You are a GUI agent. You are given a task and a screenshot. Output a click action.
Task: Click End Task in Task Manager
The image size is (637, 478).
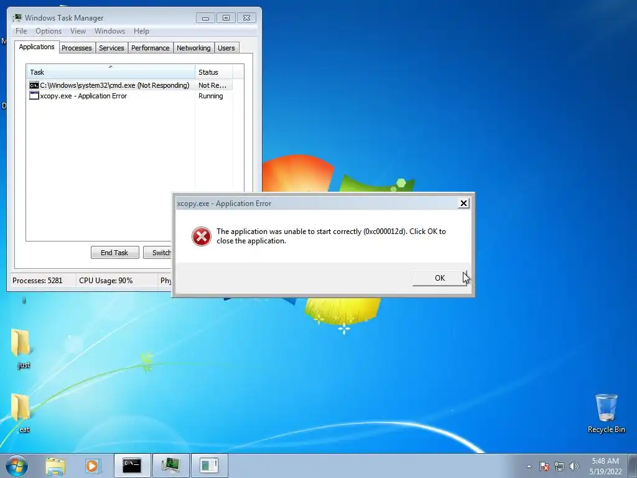point(114,253)
